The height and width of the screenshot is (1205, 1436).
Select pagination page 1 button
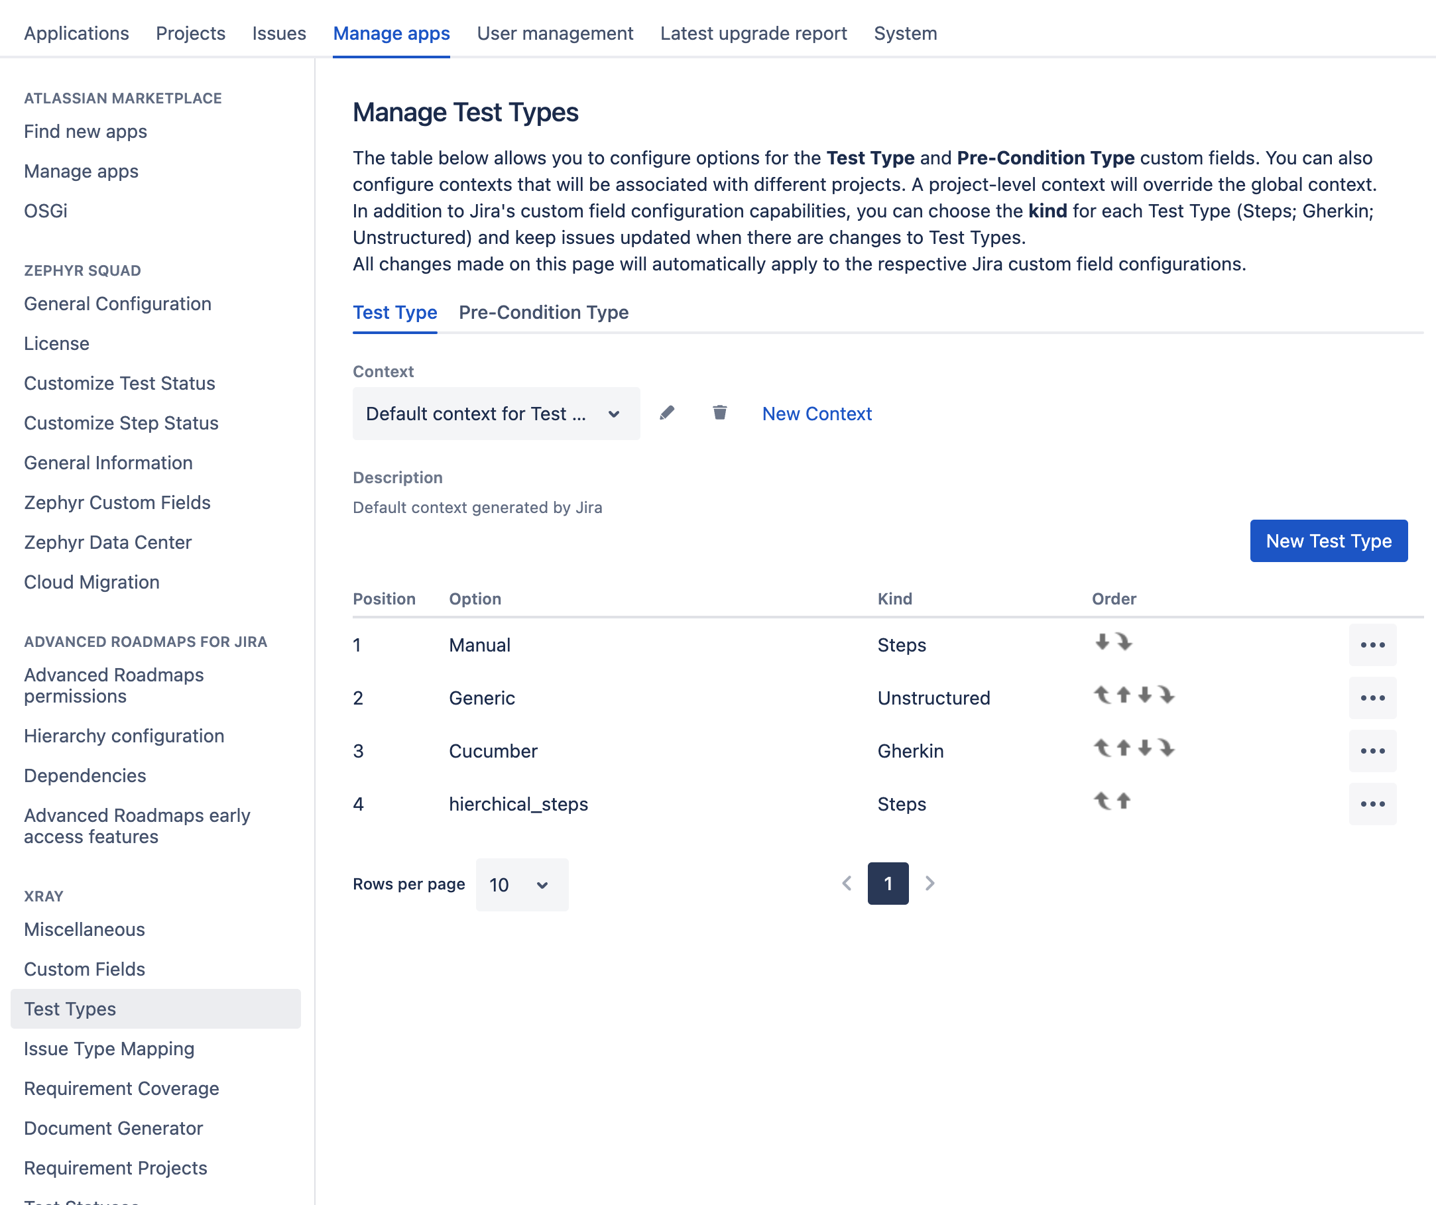tap(888, 883)
